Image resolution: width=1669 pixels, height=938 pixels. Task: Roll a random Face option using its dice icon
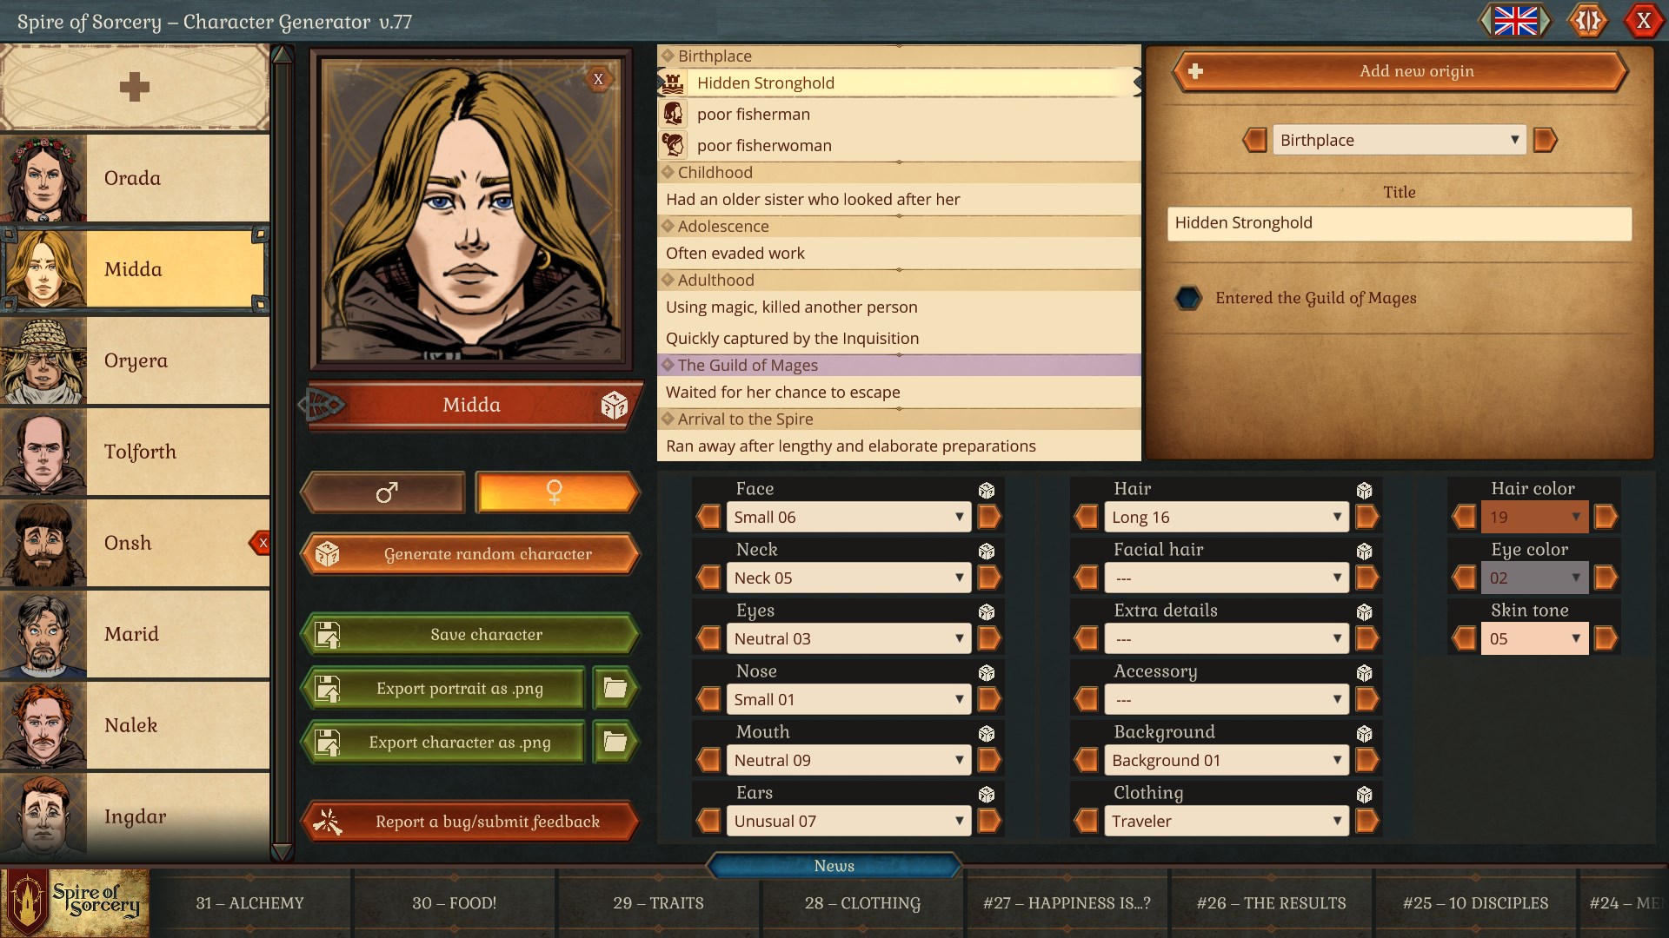click(987, 489)
